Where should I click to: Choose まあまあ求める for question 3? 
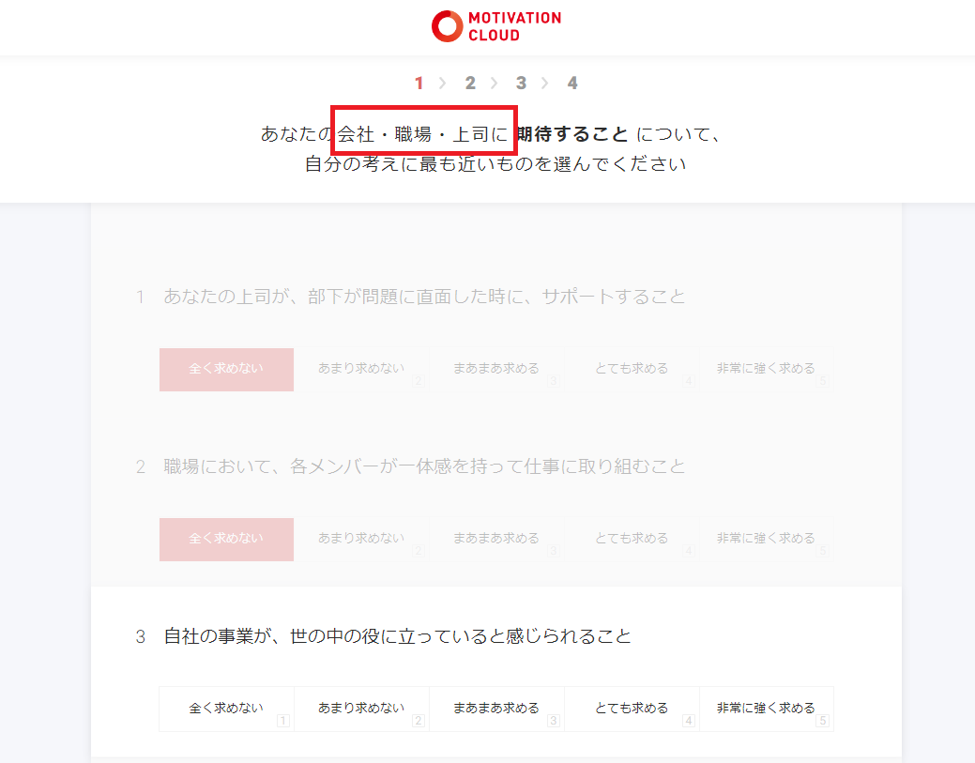point(496,709)
